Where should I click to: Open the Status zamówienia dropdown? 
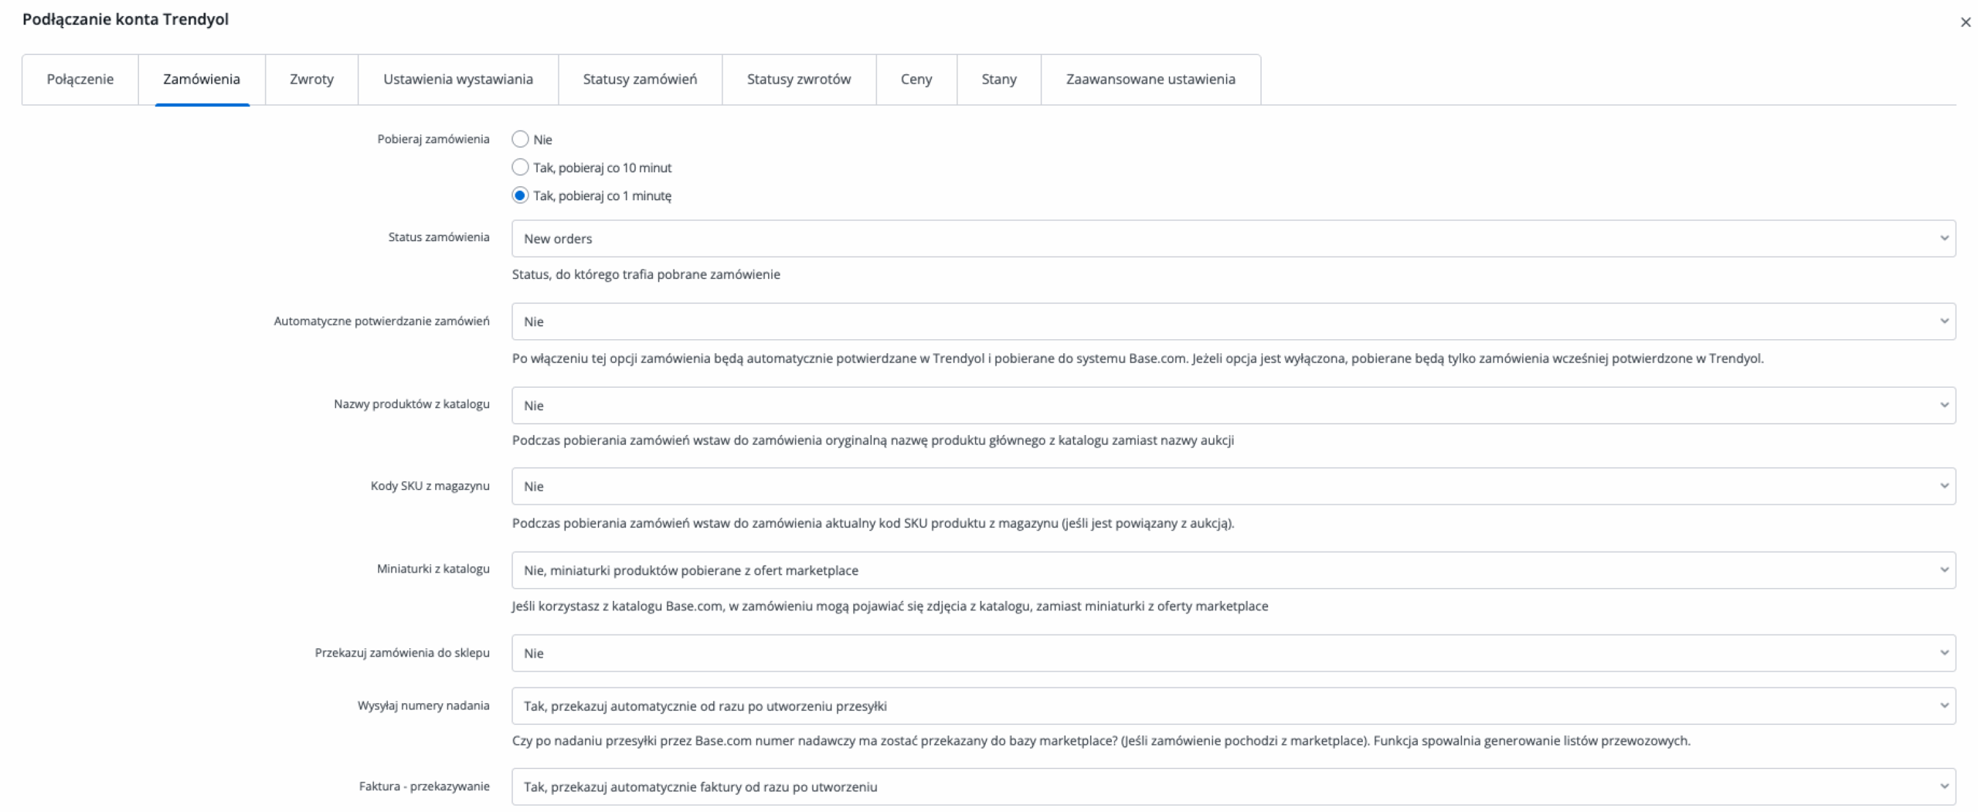[x=1232, y=239]
